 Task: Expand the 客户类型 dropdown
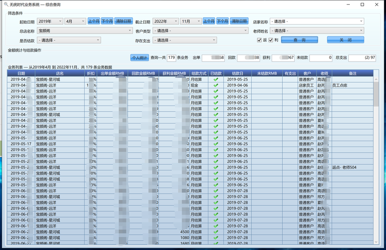coord(200,30)
